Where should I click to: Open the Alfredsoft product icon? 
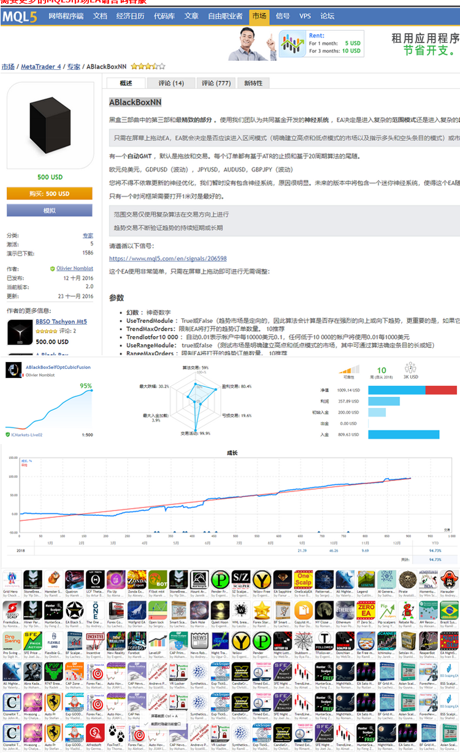(x=96, y=733)
